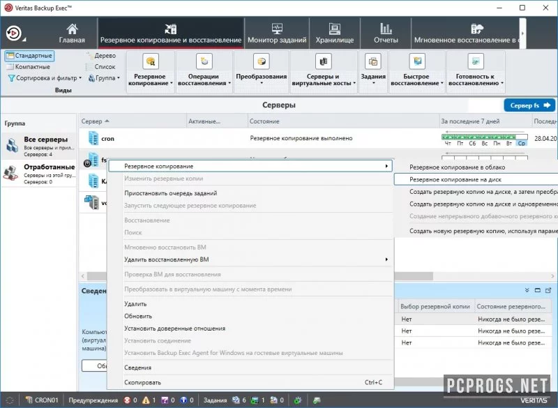
Task: Click the scroll left arrow
Action: (x=83, y=276)
